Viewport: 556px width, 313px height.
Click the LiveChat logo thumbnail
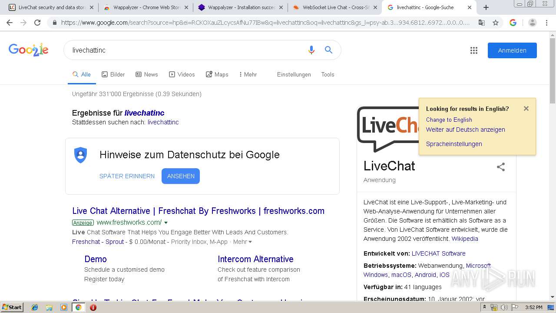point(388,129)
